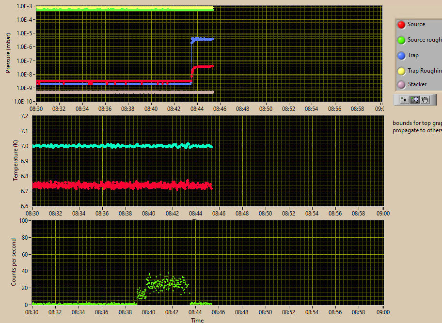Screen dimensions: 442x323
Task: Click 6.9 on temperature axis
Action: pyautogui.click(x=24, y=161)
